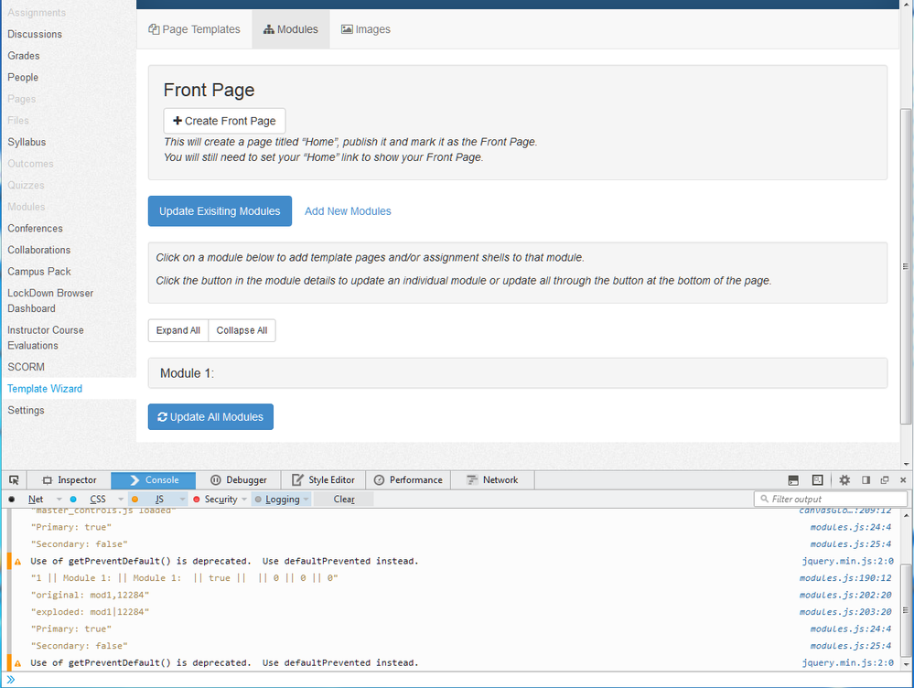Click the element picker icon in devtools
Image resolution: width=914 pixels, height=688 pixels.
(x=14, y=480)
